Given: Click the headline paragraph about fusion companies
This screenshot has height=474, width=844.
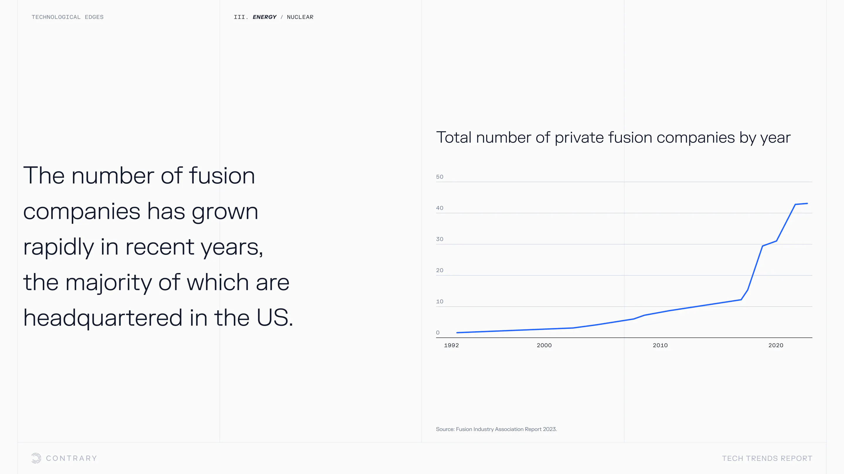Looking at the screenshot, I should click(x=158, y=246).
